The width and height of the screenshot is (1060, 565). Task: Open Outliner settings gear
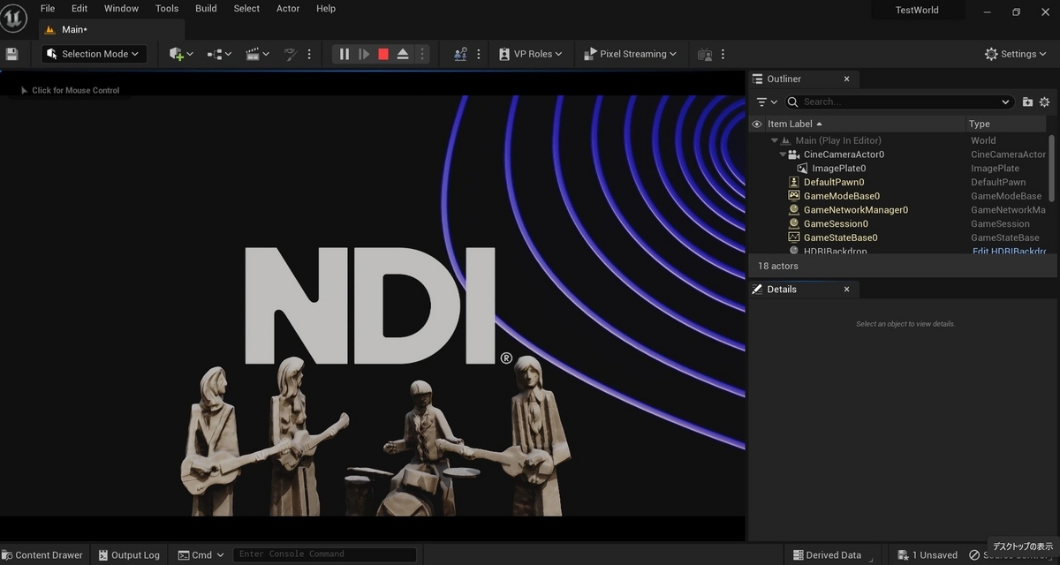click(x=1045, y=102)
